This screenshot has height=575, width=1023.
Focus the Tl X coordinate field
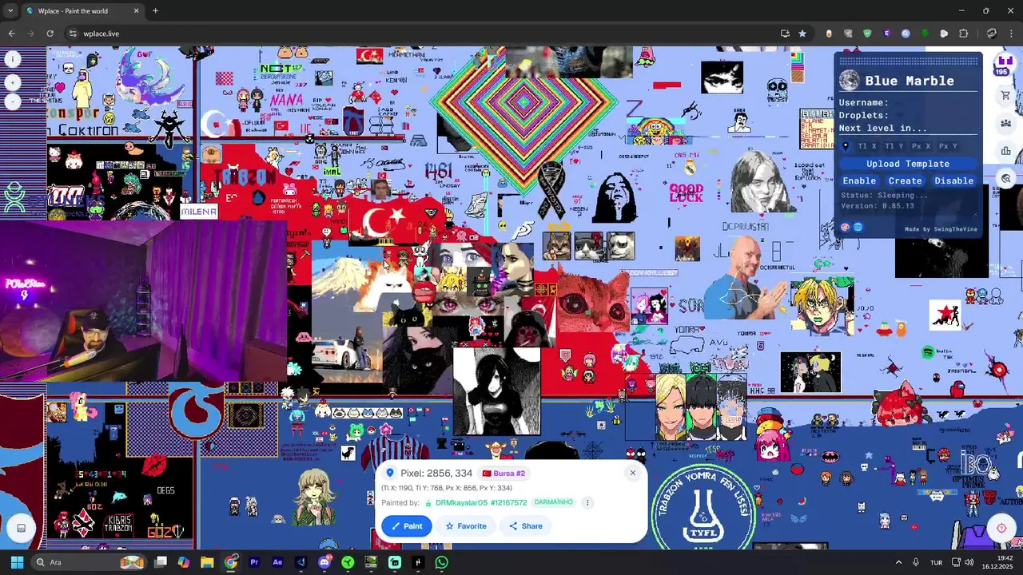pos(867,146)
